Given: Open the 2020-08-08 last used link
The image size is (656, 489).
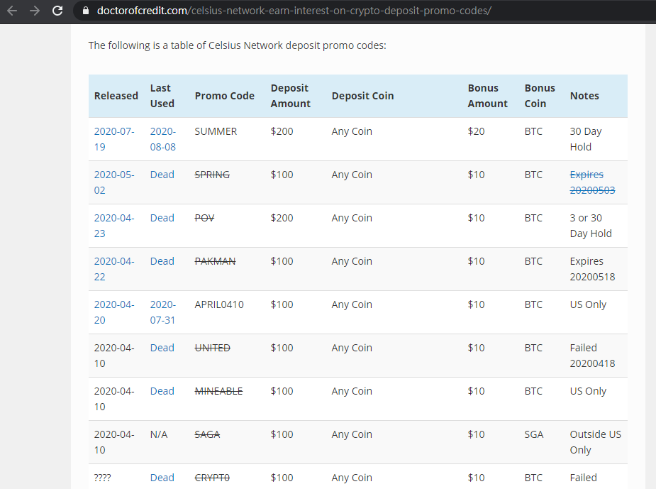Looking at the screenshot, I should (x=163, y=139).
